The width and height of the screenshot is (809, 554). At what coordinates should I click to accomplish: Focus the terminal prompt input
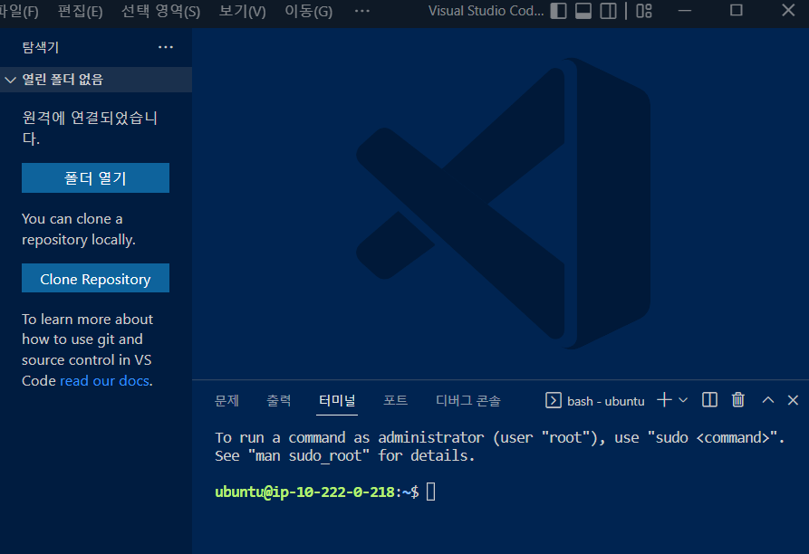coord(431,492)
